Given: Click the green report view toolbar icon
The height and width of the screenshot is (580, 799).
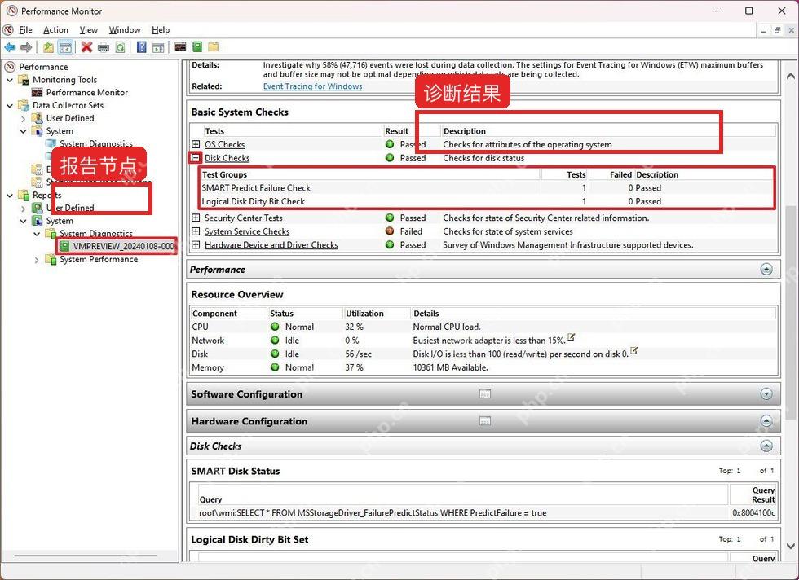Looking at the screenshot, I should click(197, 47).
